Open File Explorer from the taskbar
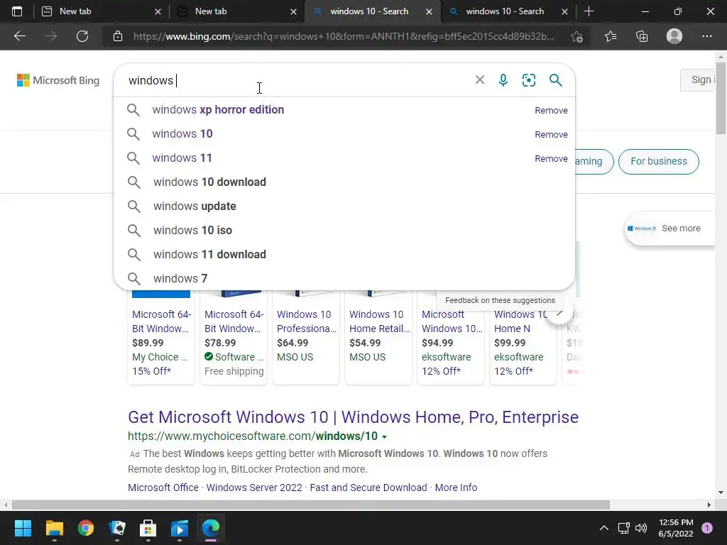This screenshot has height=545, width=727. [x=54, y=528]
